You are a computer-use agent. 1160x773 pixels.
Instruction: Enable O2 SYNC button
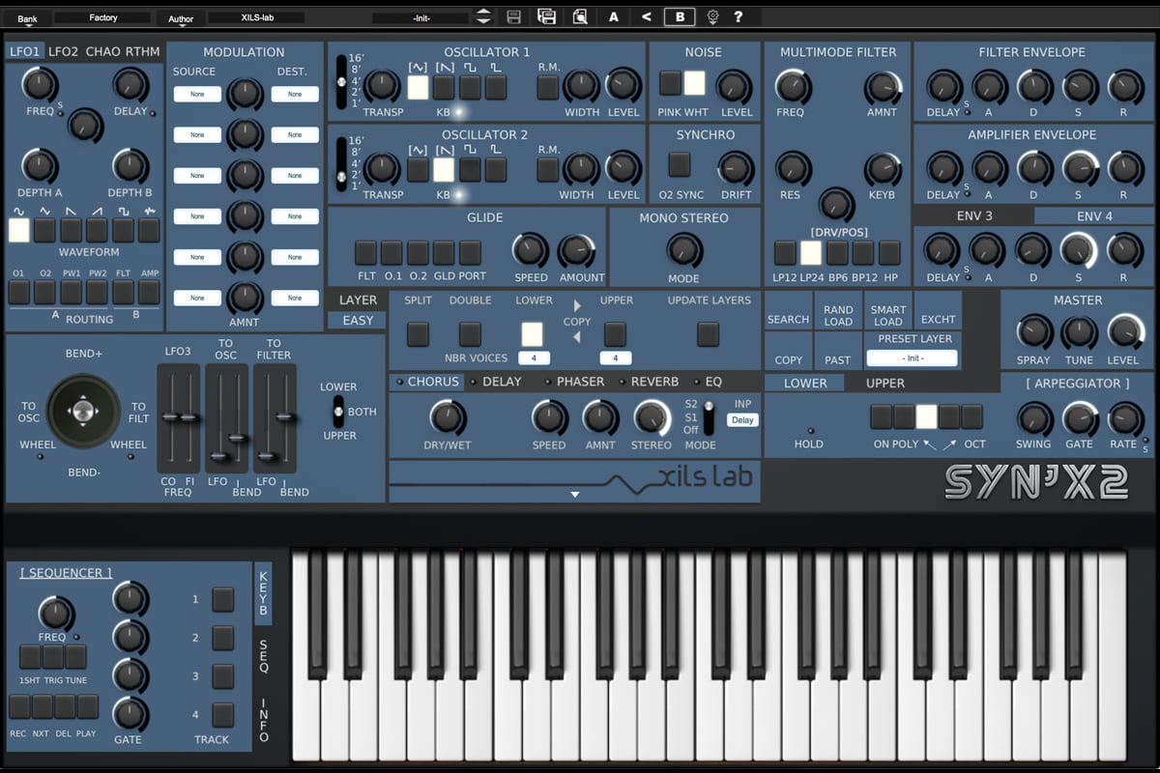pos(680,164)
